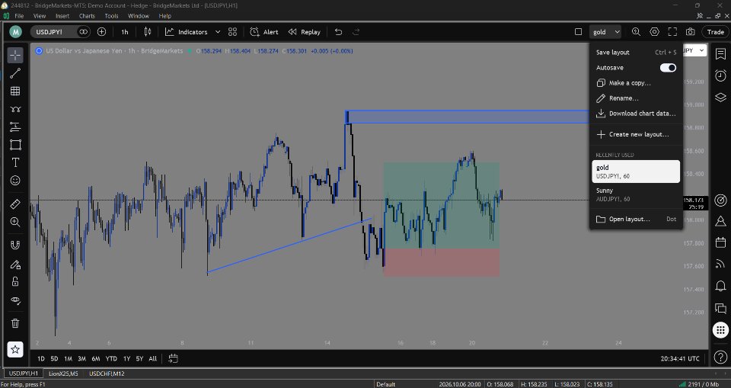Open the candle chart style menu
The width and height of the screenshot is (731, 388).
click(x=148, y=32)
